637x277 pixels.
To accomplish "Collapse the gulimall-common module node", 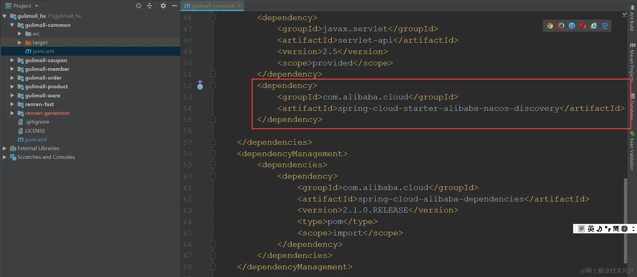I will coord(12,25).
